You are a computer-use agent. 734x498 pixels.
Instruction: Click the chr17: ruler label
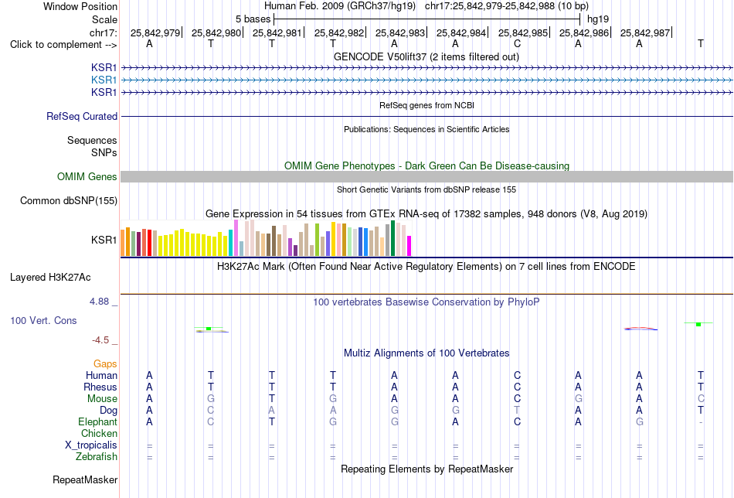pyautogui.click(x=103, y=32)
